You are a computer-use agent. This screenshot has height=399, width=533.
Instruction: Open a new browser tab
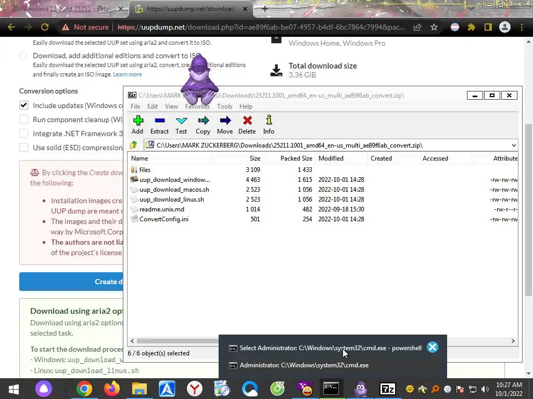tap(265, 9)
